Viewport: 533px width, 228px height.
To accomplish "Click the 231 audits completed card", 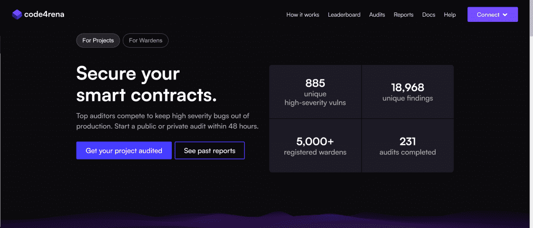I will [x=408, y=145].
